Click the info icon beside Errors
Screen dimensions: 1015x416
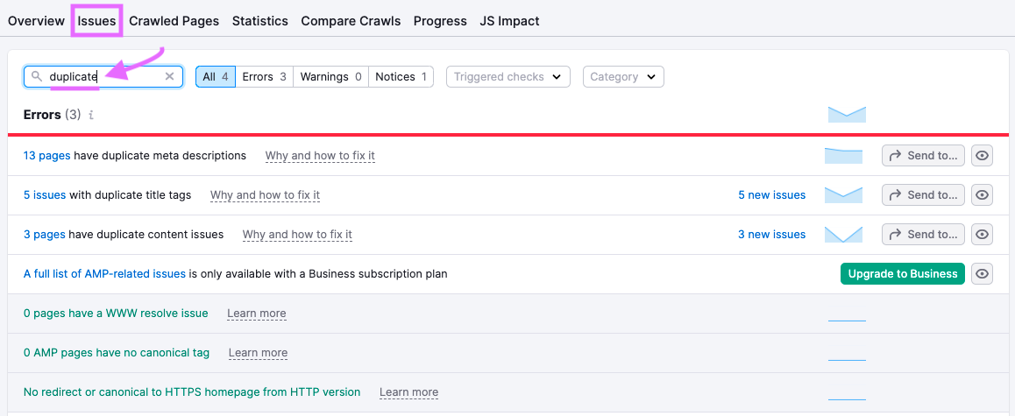91,115
